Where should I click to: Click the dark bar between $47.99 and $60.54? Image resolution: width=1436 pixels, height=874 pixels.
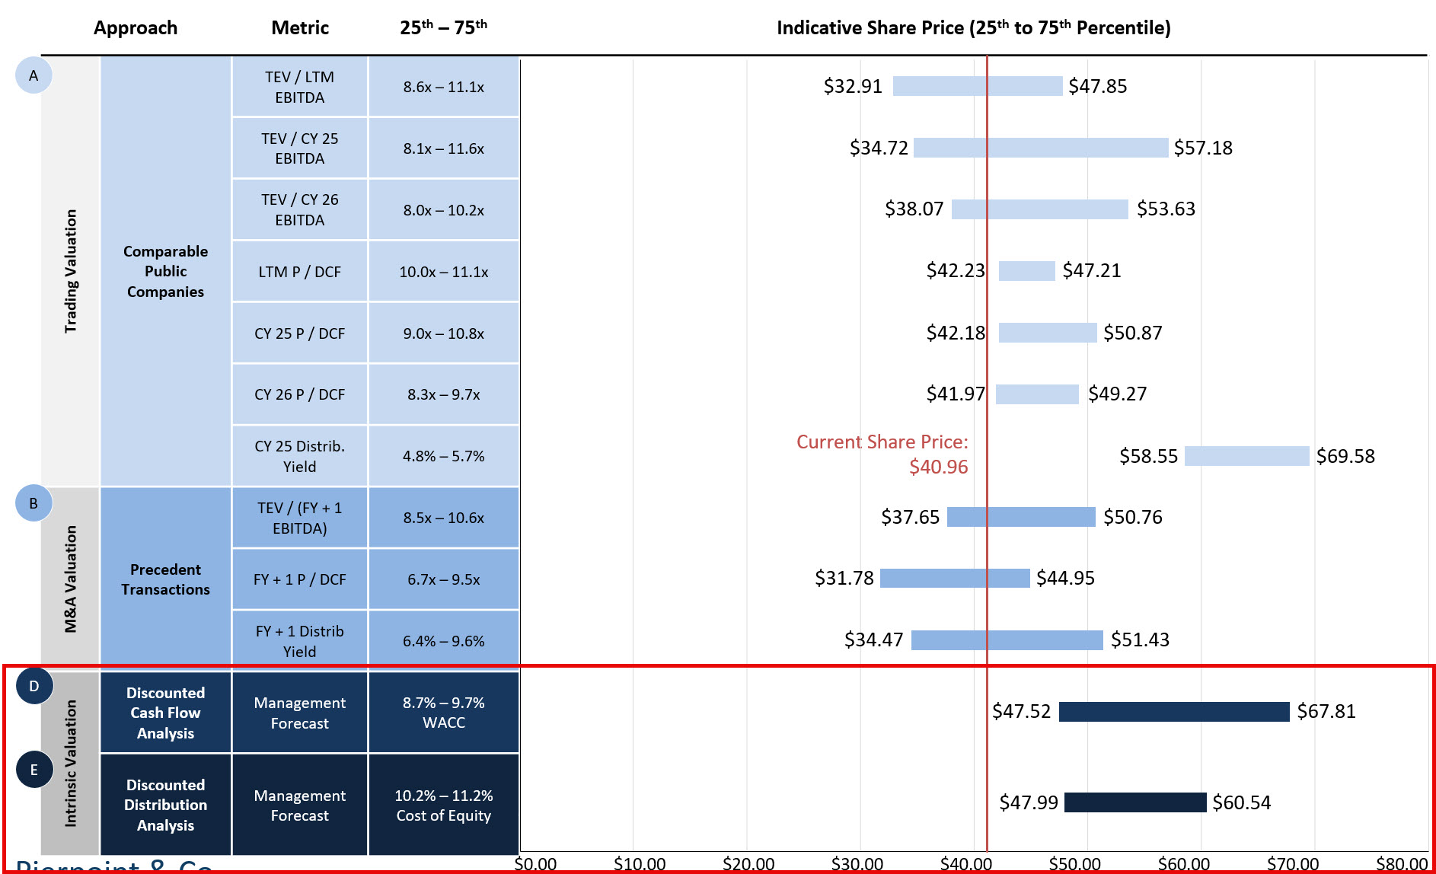(1135, 802)
